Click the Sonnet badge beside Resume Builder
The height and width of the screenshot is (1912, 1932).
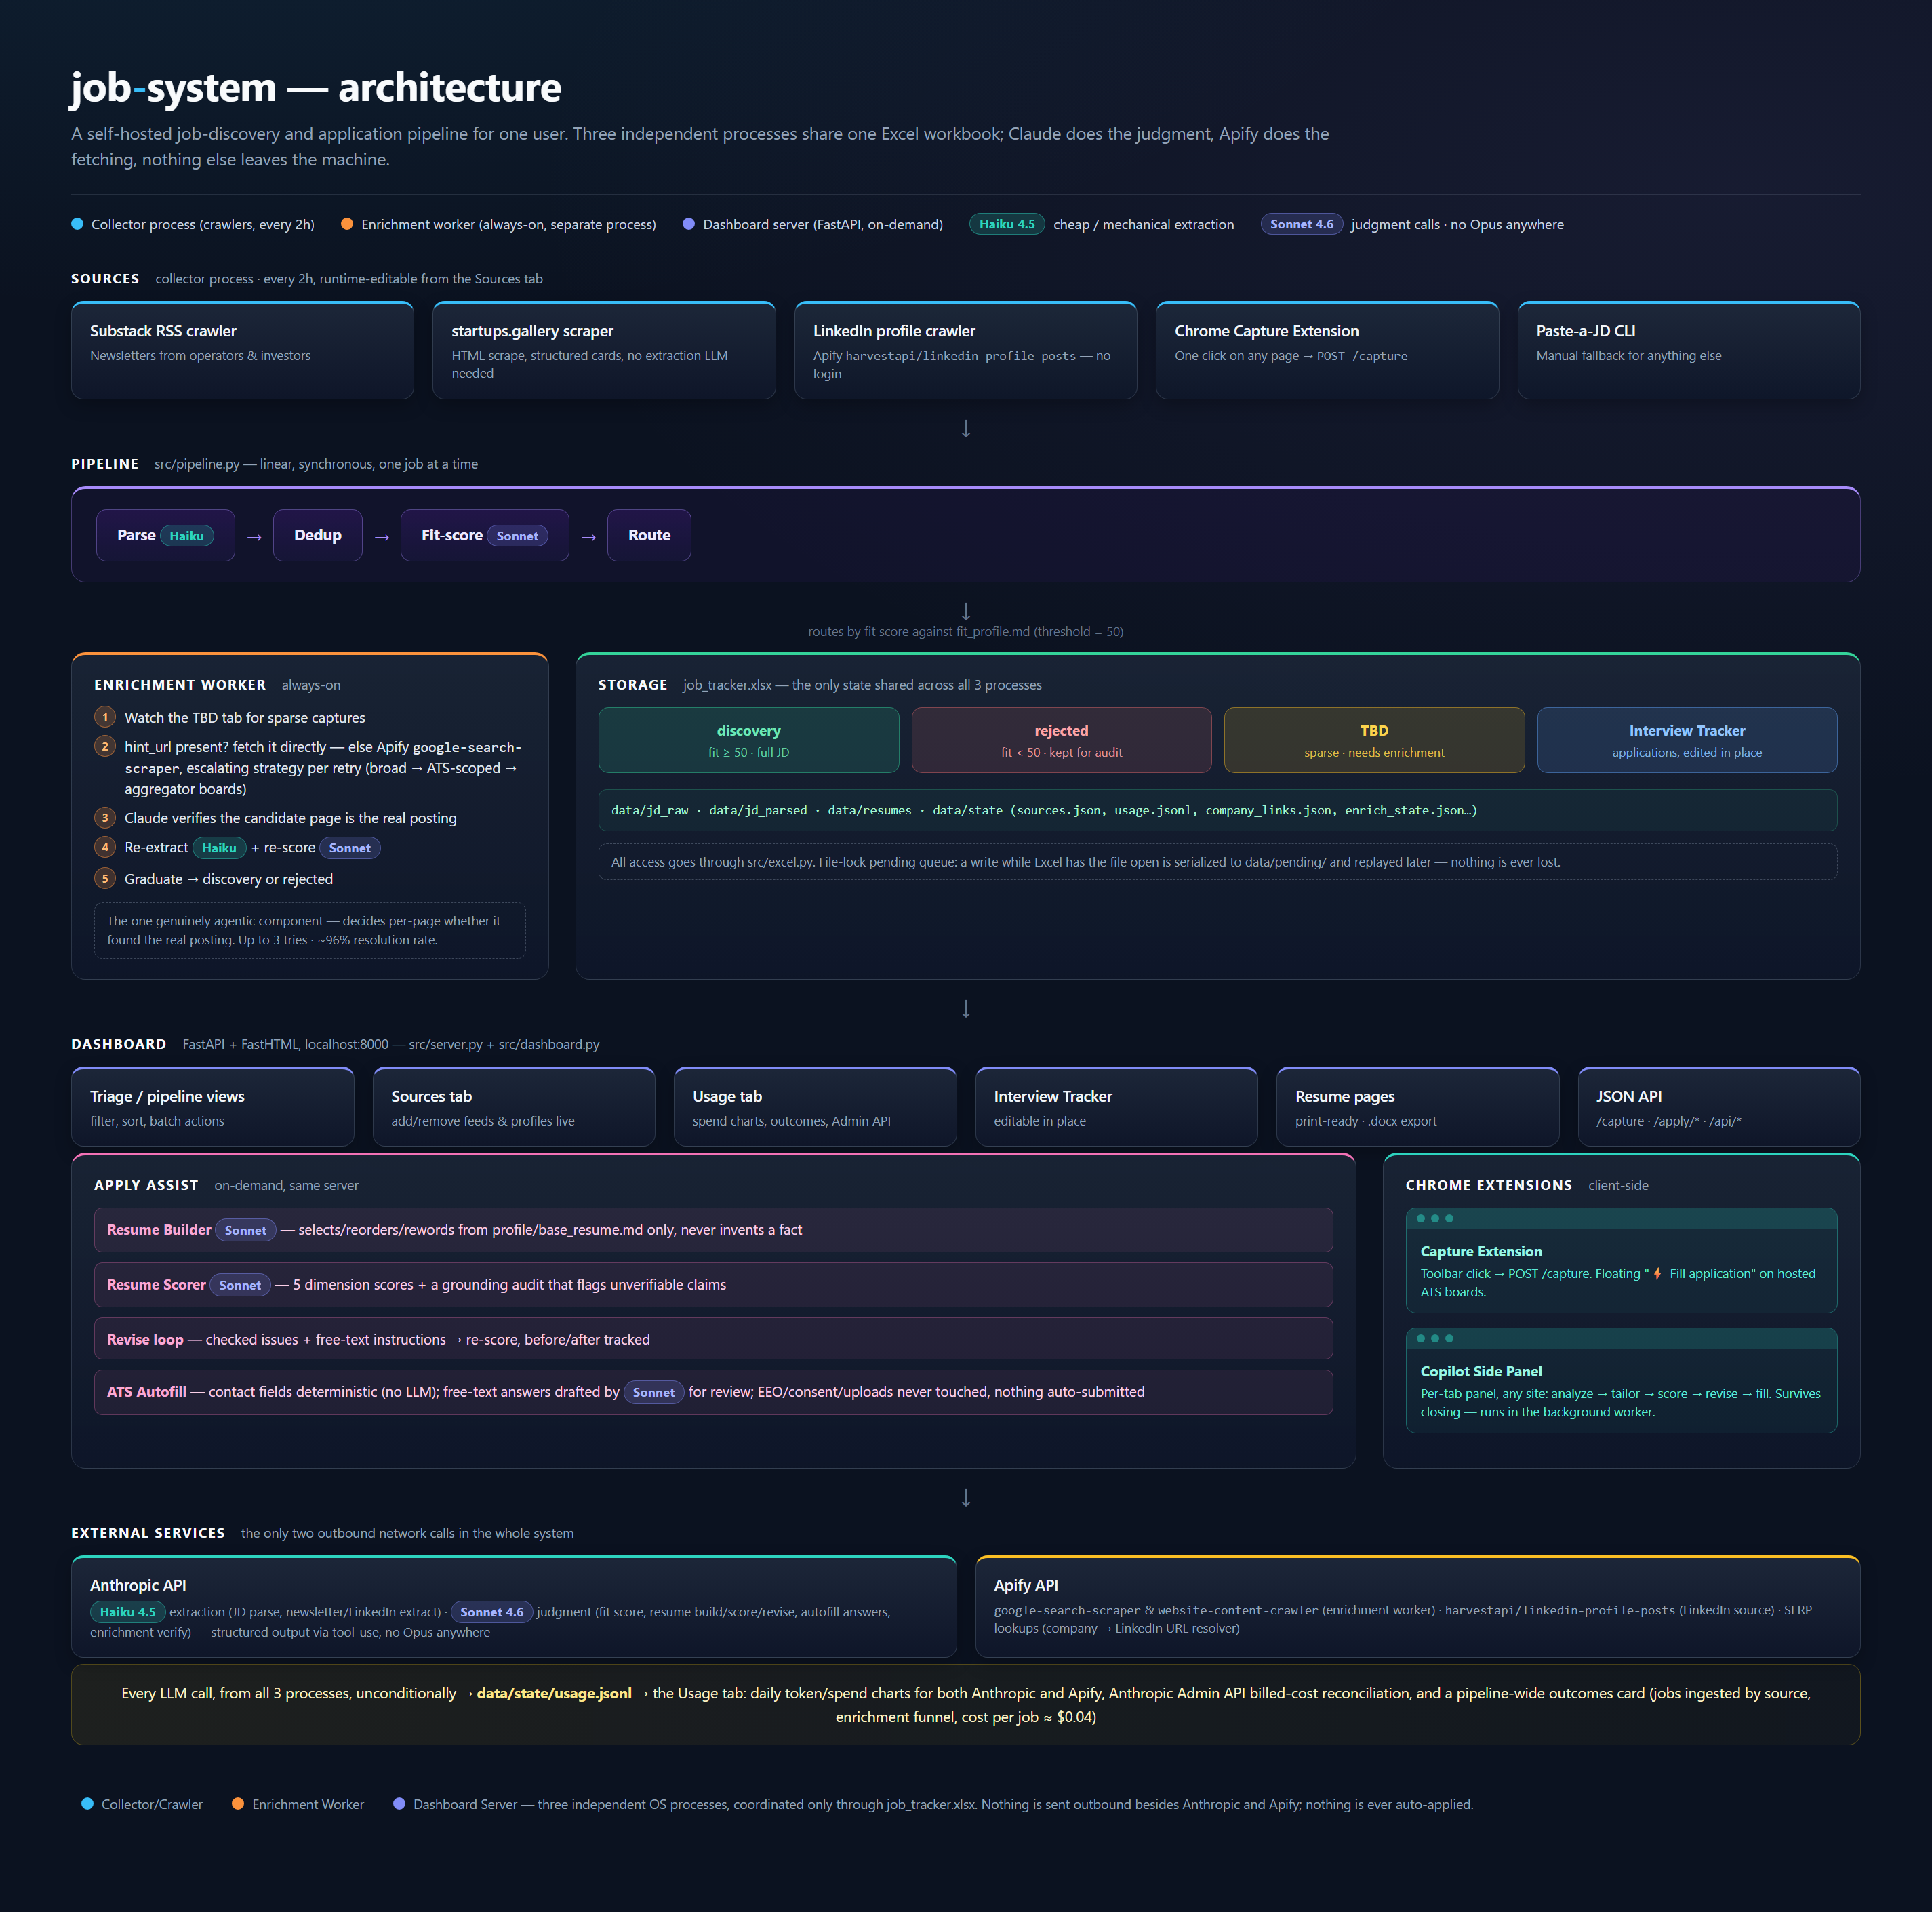point(246,1231)
